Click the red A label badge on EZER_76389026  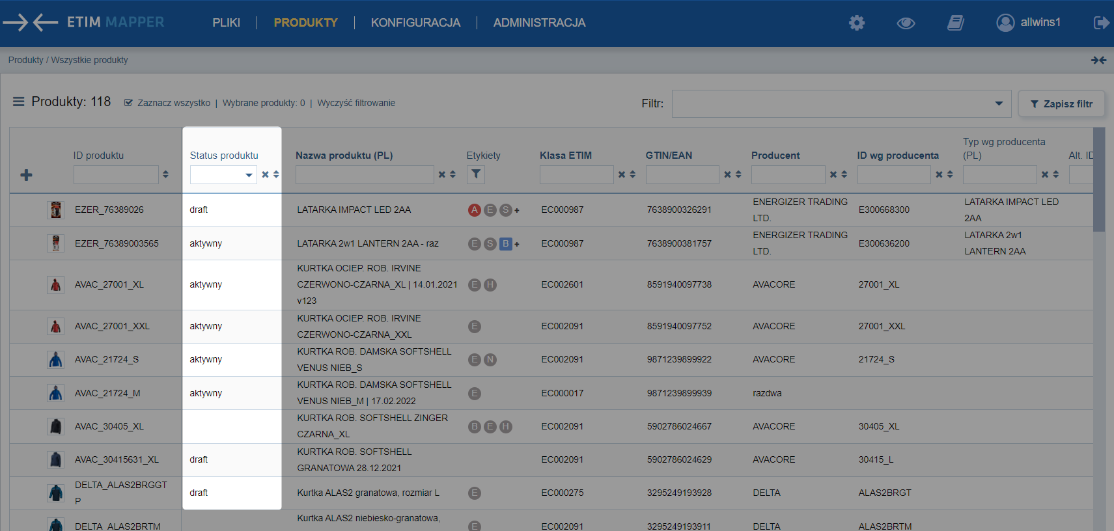click(x=475, y=210)
